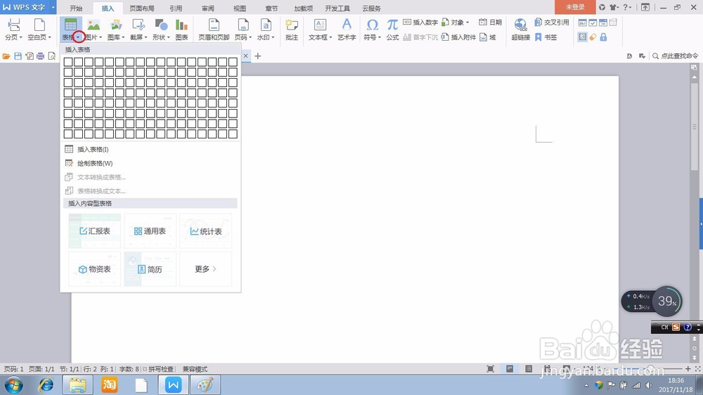The width and height of the screenshot is (703, 395).
Task: Click the Print icon in quick toolbar
Action: 40,56
